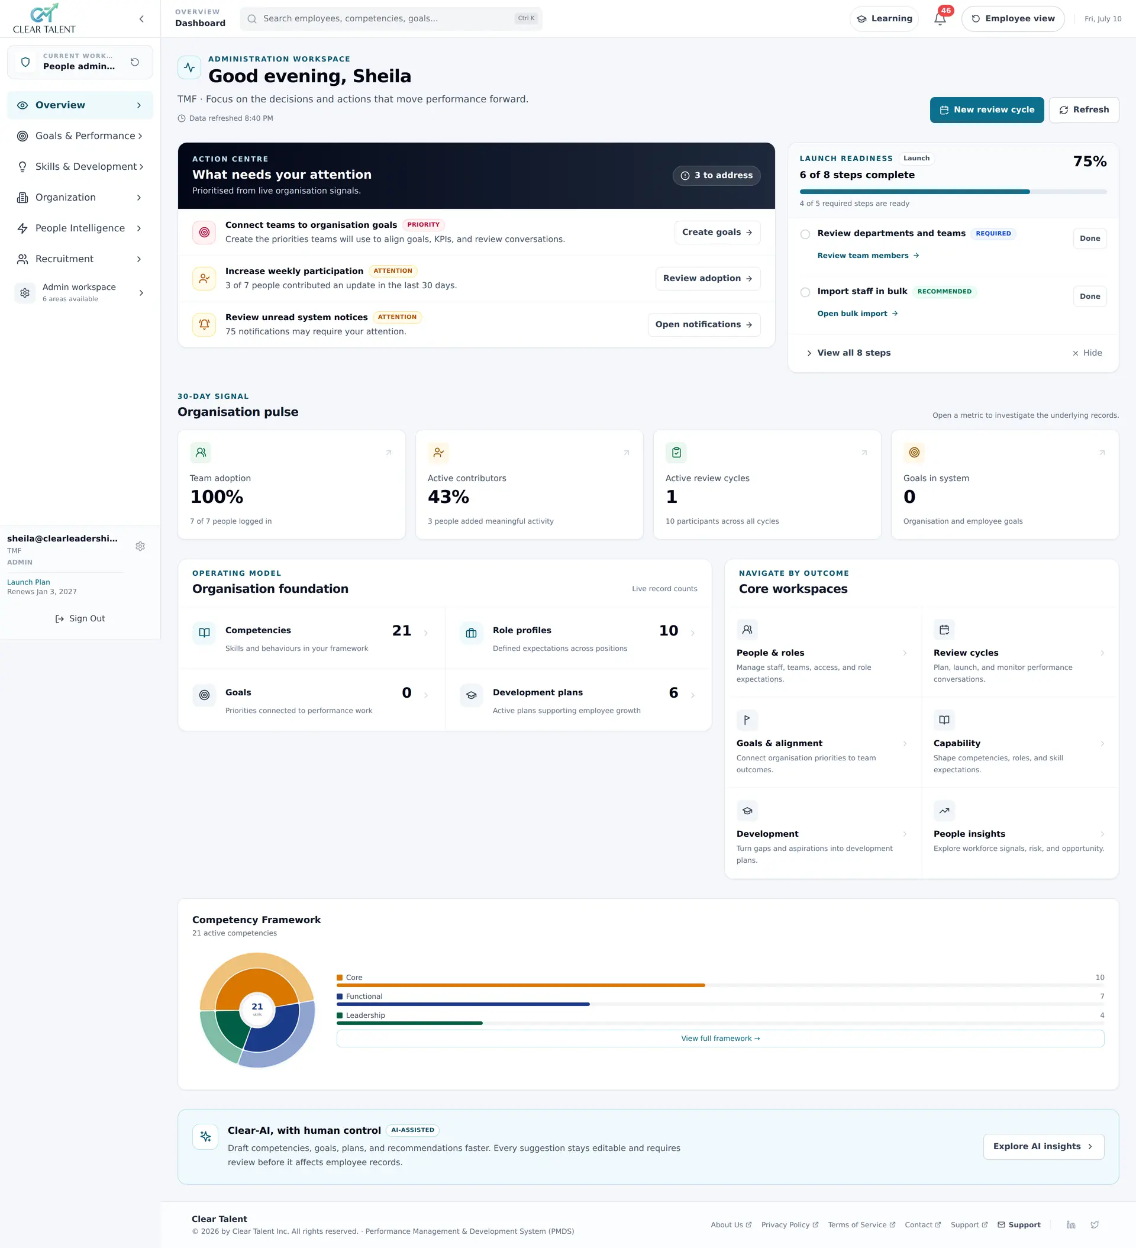Click the competency donut chart

click(257, 1010)
